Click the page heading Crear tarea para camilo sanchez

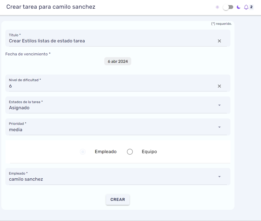[51, 7]
